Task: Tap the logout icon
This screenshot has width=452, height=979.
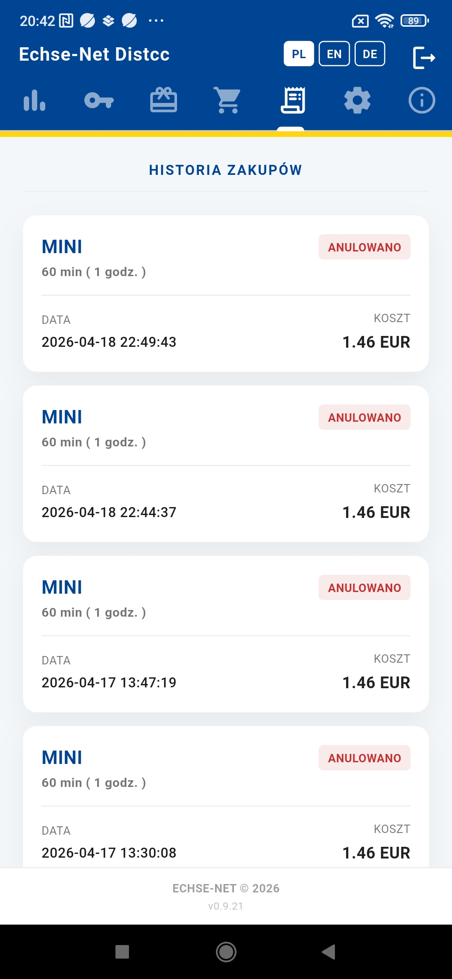Action: (424, 57)
